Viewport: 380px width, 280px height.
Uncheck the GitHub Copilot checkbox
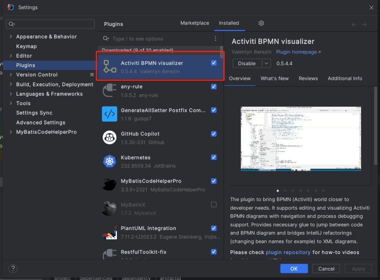tap(214, 134)
